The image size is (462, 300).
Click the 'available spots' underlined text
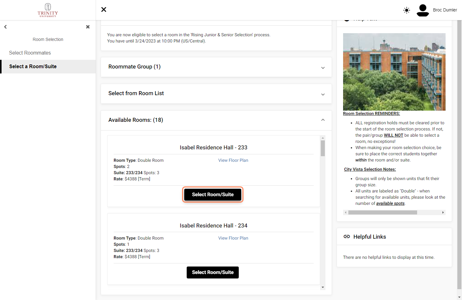390,204
